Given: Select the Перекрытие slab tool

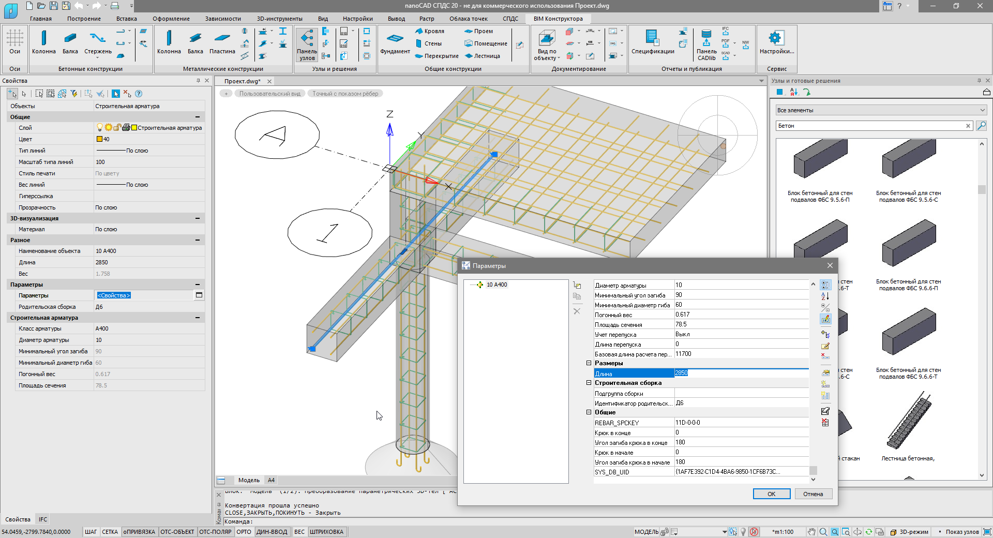Looking at the screenshot, I should click(437, 56).
